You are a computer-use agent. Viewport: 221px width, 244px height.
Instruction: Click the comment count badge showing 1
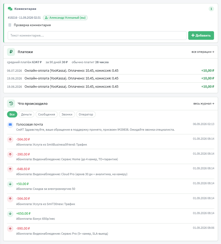[211, 9]
